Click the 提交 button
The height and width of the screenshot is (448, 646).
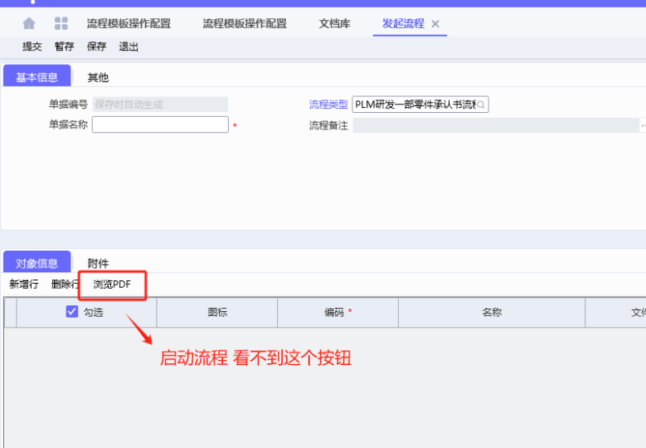click(32, 46)
